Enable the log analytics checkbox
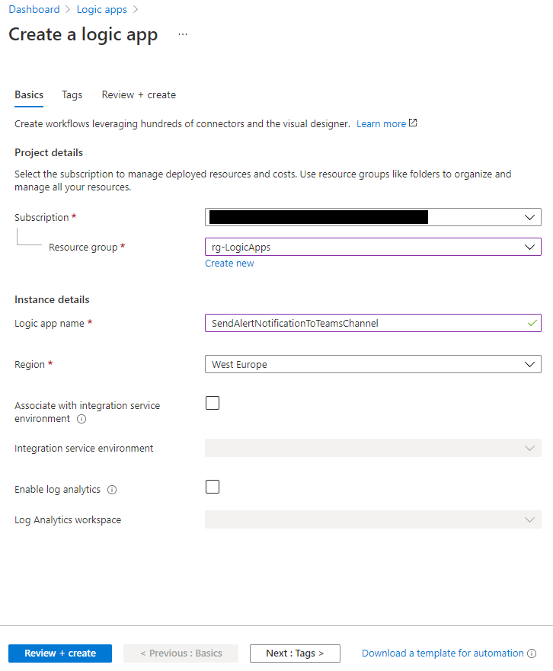Viewport: 553px width, 671px height. 213,487
